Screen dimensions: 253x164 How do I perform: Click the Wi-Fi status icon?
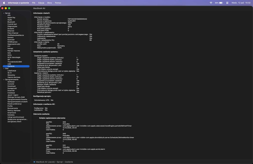(x=211, y=3)
